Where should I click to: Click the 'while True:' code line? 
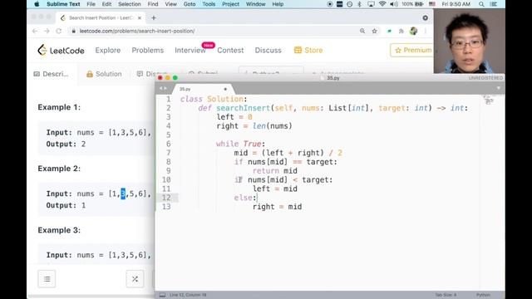pyautogui.click(x=240, y=144)
